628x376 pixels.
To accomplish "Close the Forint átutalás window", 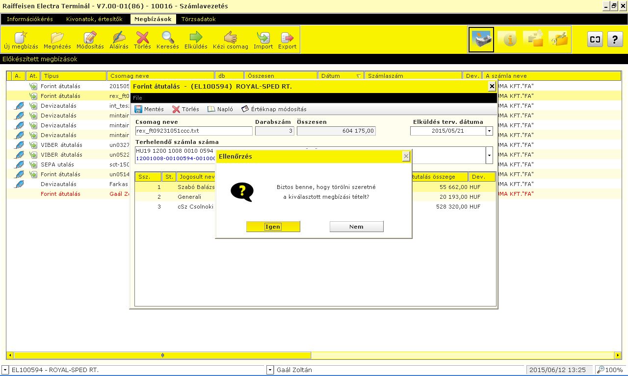I will click(492, 86).
